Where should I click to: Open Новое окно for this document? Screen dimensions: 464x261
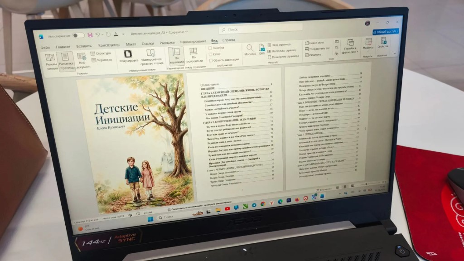pyautogui.click(x=314, y=43)
